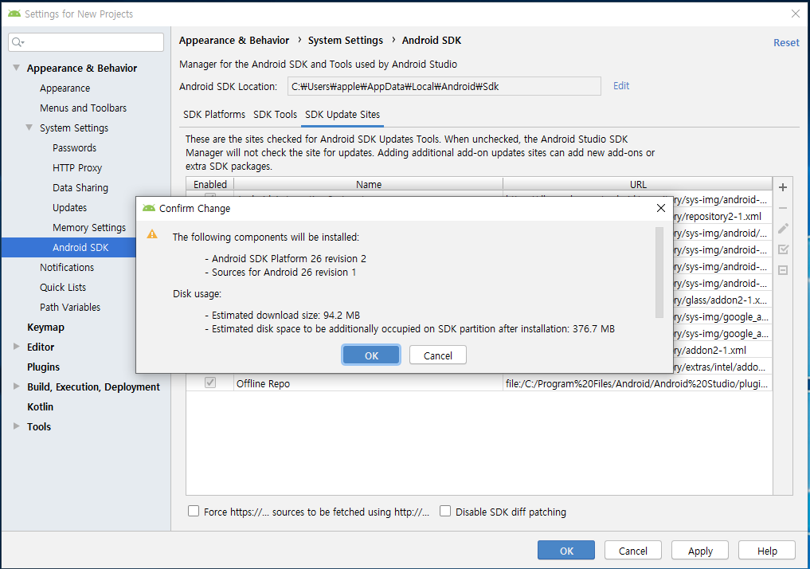Confirm installation with OK in Confirm Change
This screenshot has height=569, width=810.
371,355
